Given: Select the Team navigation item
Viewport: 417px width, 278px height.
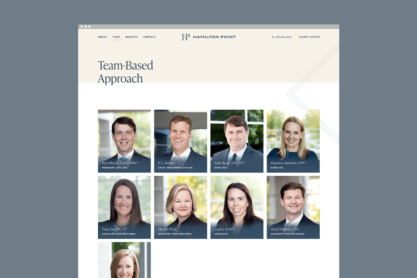Looking at the screenshot, I should click(116, 37).
